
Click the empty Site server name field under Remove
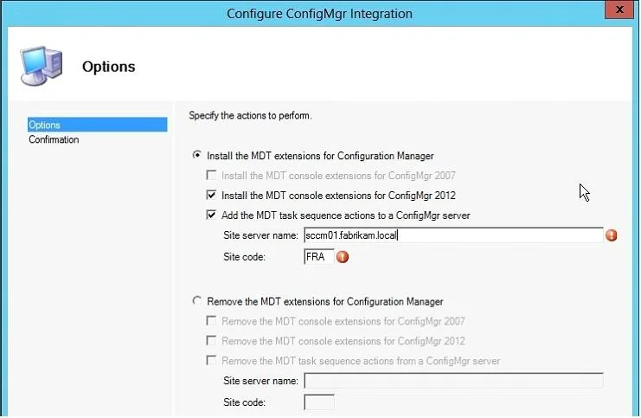click(x=453, y=381)
